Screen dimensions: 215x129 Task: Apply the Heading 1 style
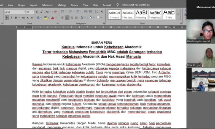(x=142, y=14)
